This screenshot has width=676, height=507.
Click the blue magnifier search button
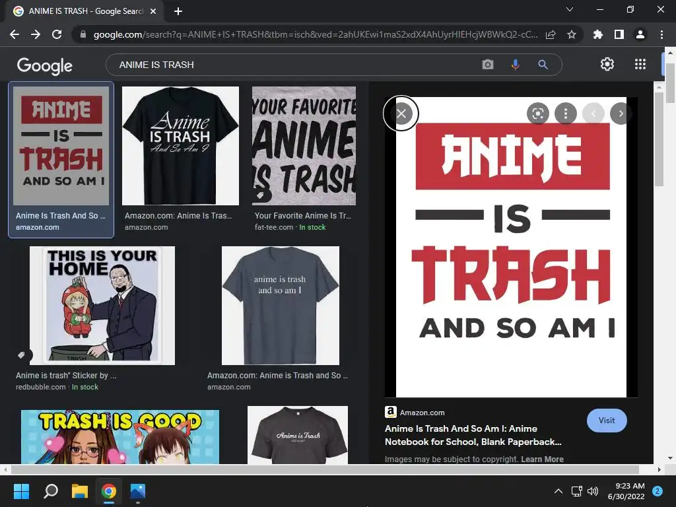pos(543,65)
